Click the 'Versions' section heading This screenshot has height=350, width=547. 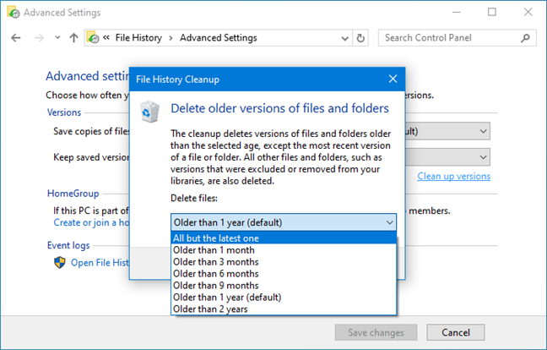tap(64, 112)
